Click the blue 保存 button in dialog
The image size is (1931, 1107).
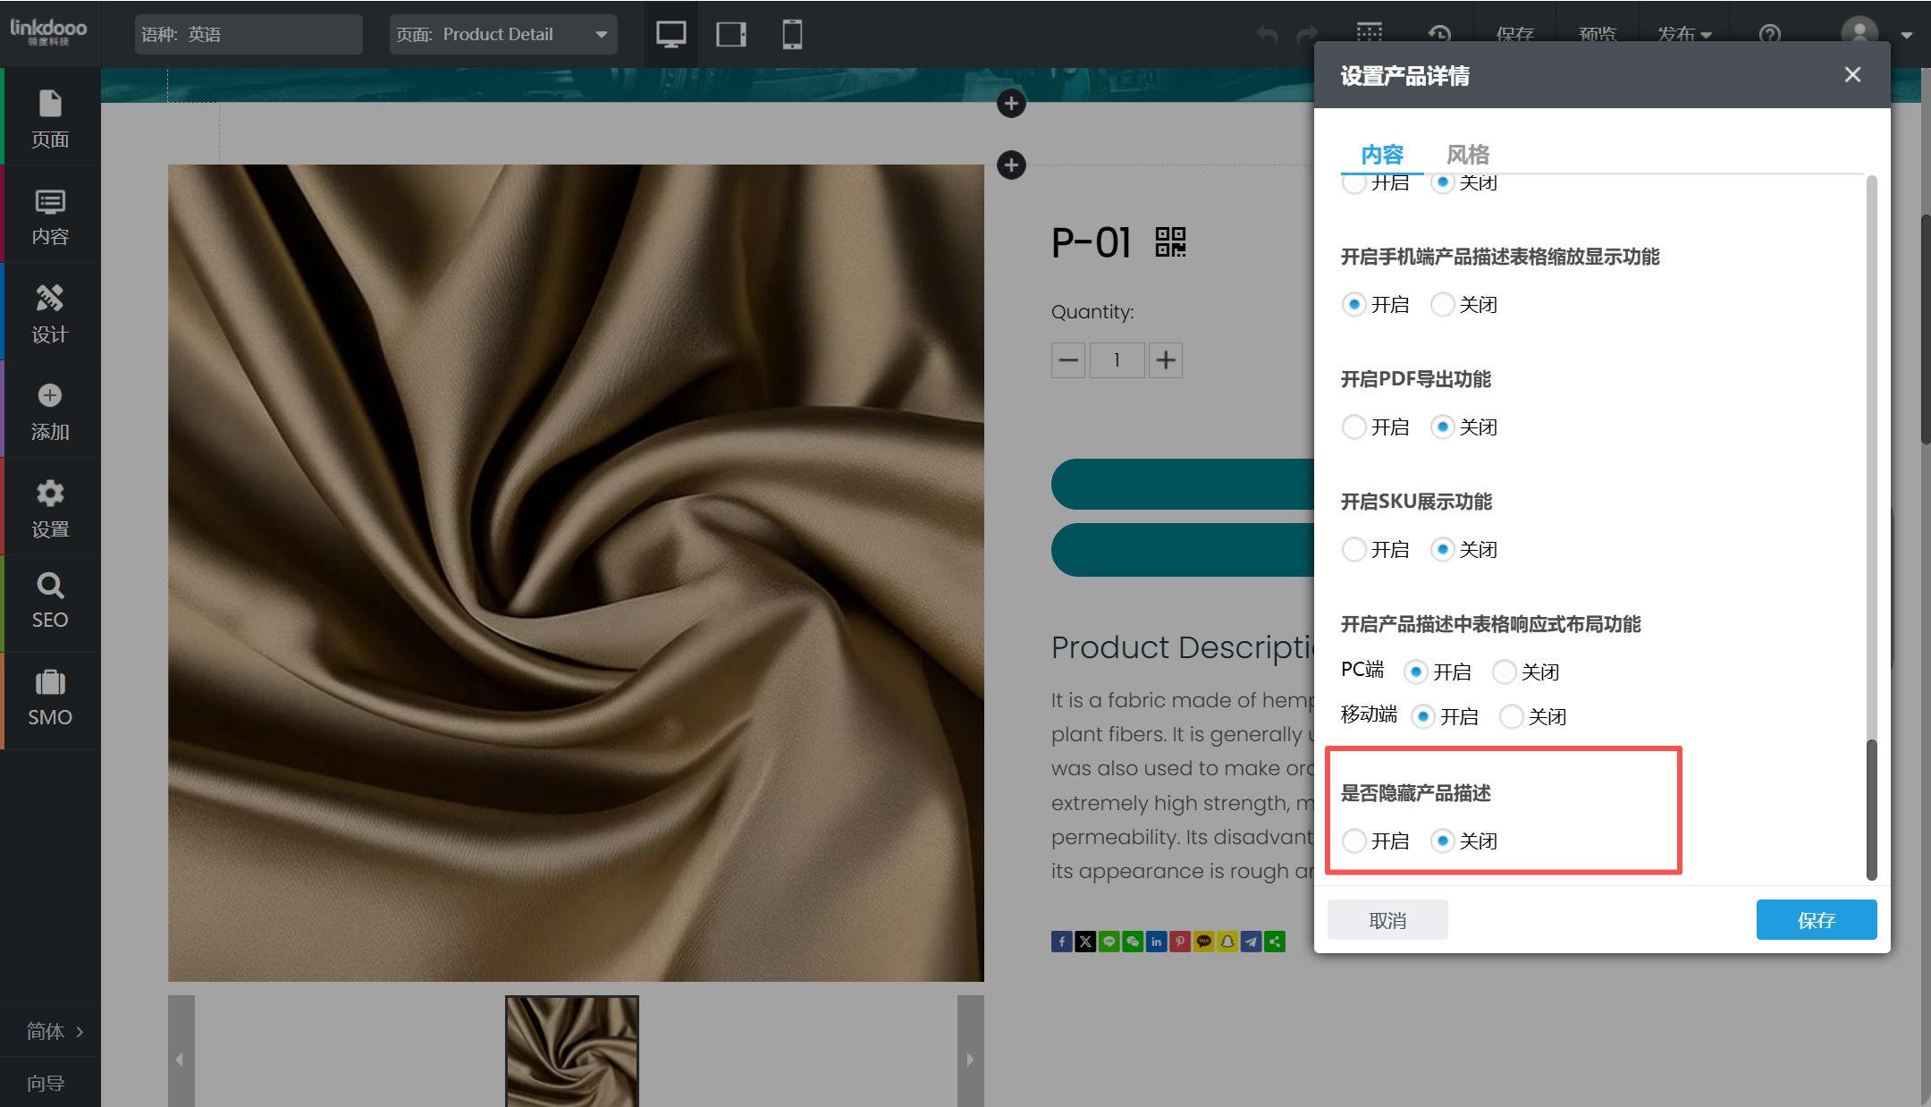pyautogui.click(x=1816, y=920)
